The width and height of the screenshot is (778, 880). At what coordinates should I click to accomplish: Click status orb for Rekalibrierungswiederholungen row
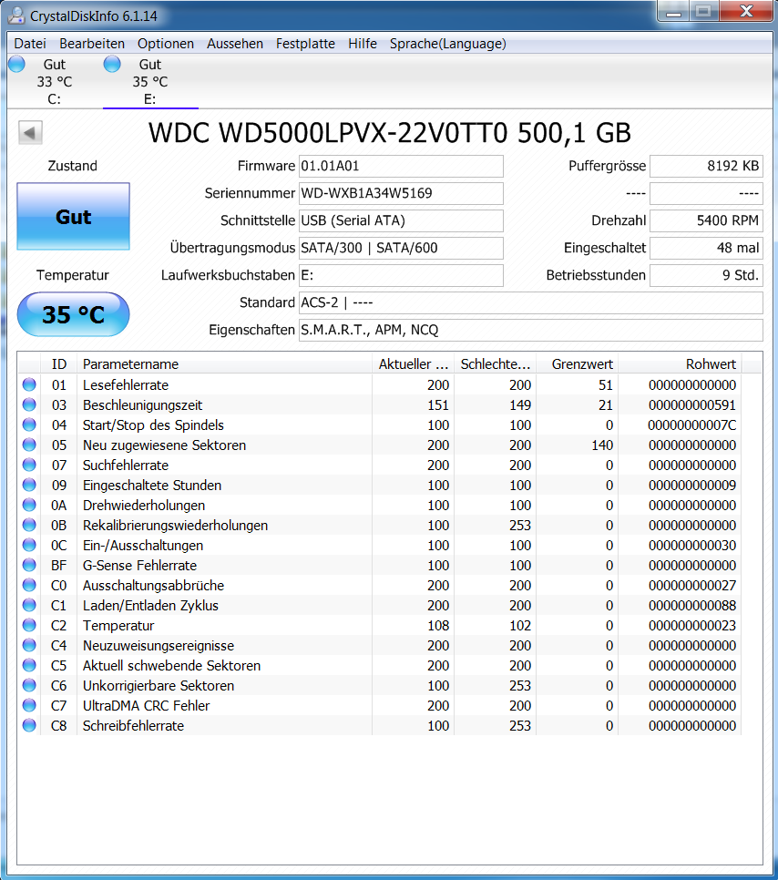29,525
